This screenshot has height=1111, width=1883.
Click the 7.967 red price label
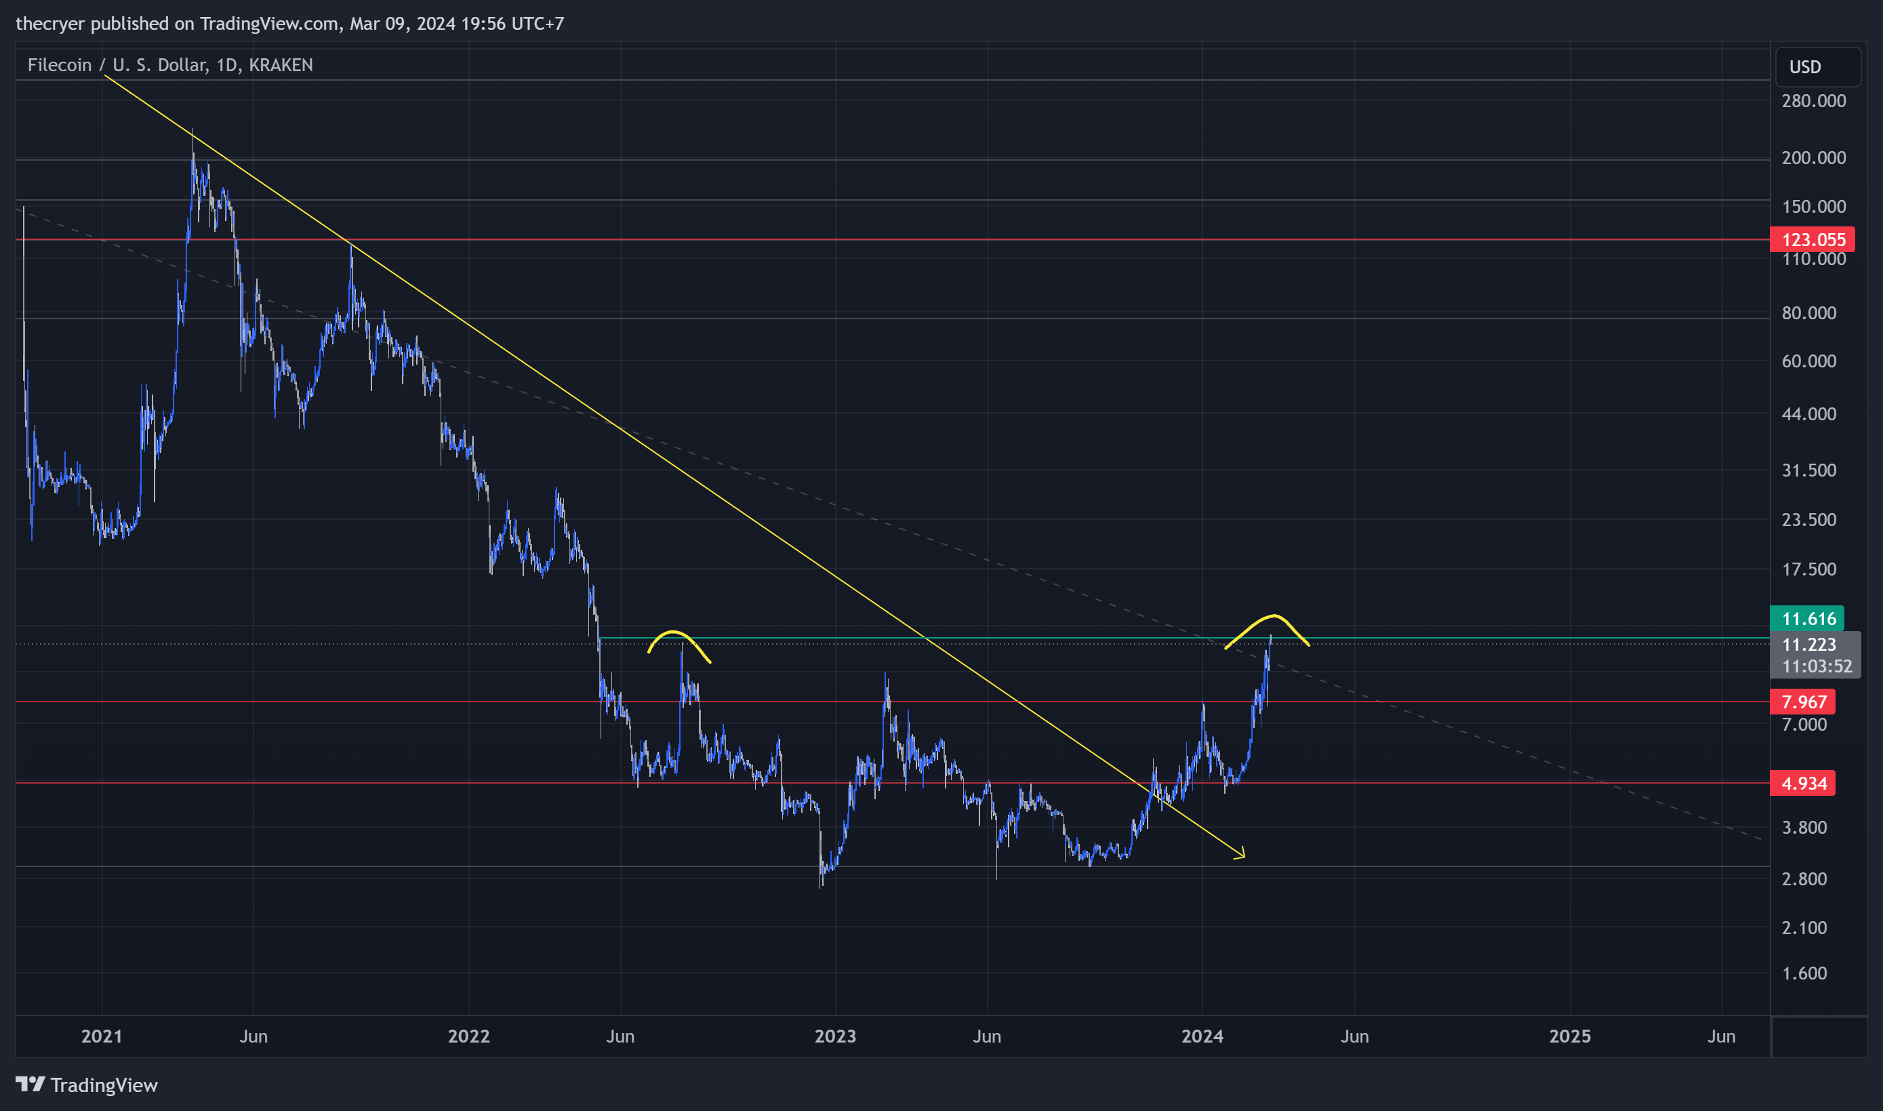[1802, 702]
